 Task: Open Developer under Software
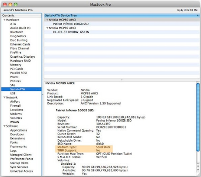(17, 134)
